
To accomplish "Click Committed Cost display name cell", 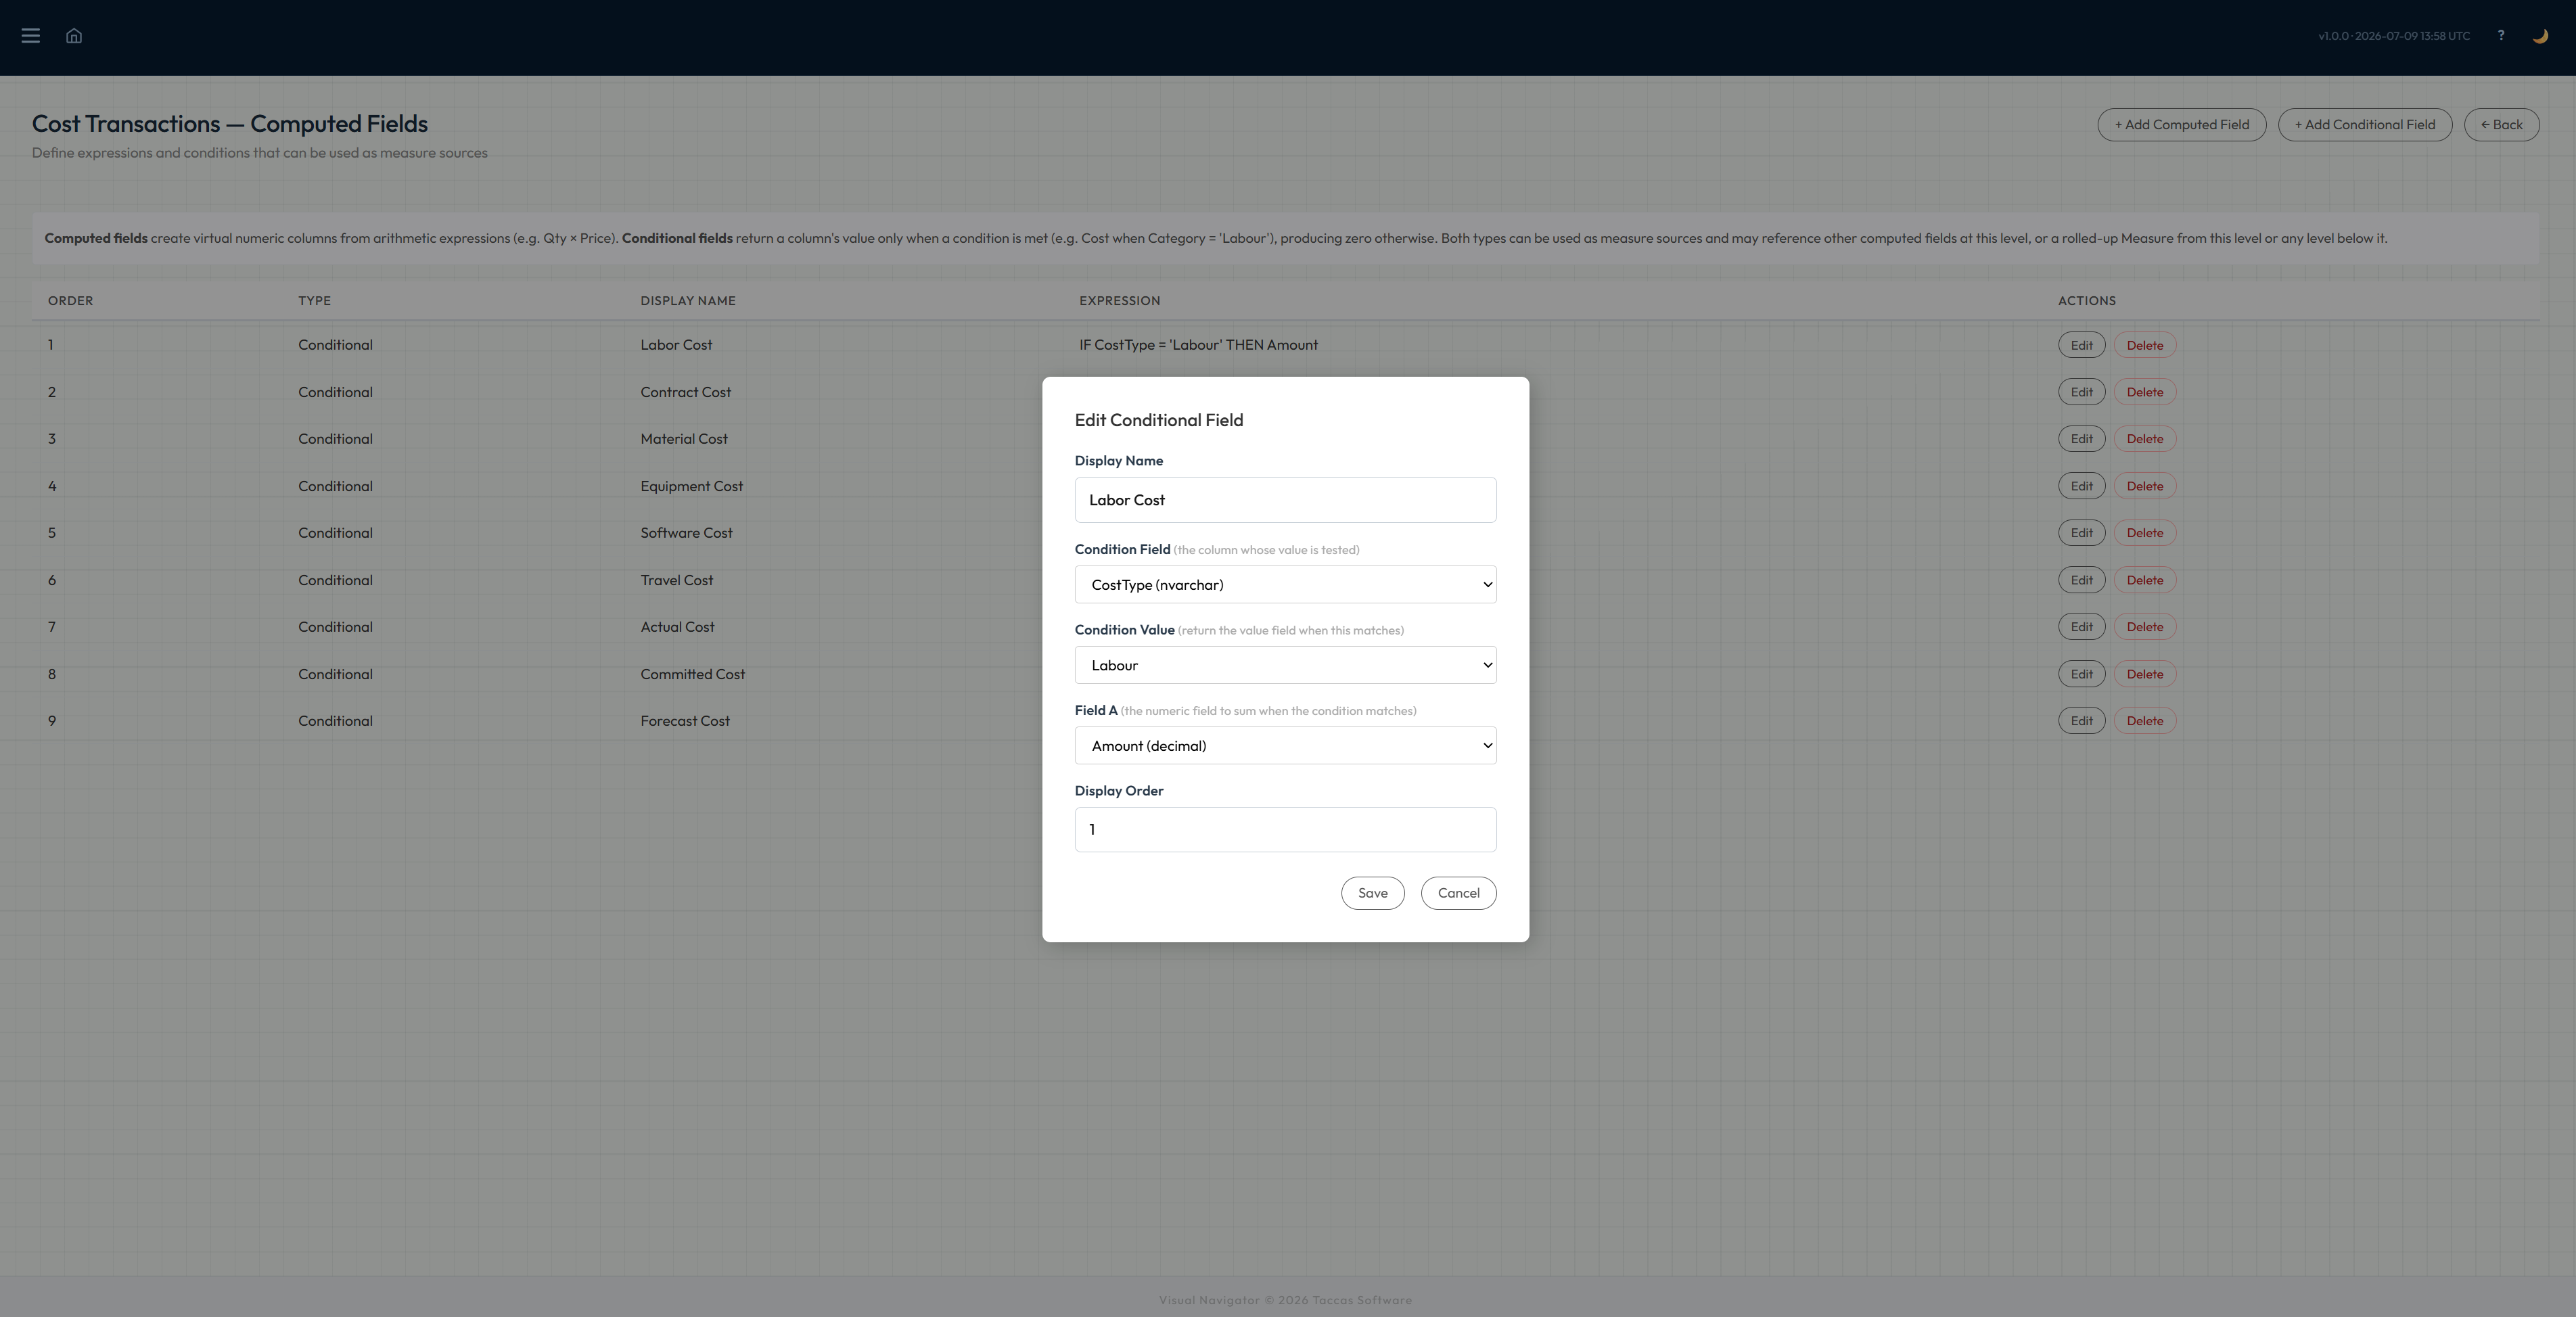I will coord(692,674).
